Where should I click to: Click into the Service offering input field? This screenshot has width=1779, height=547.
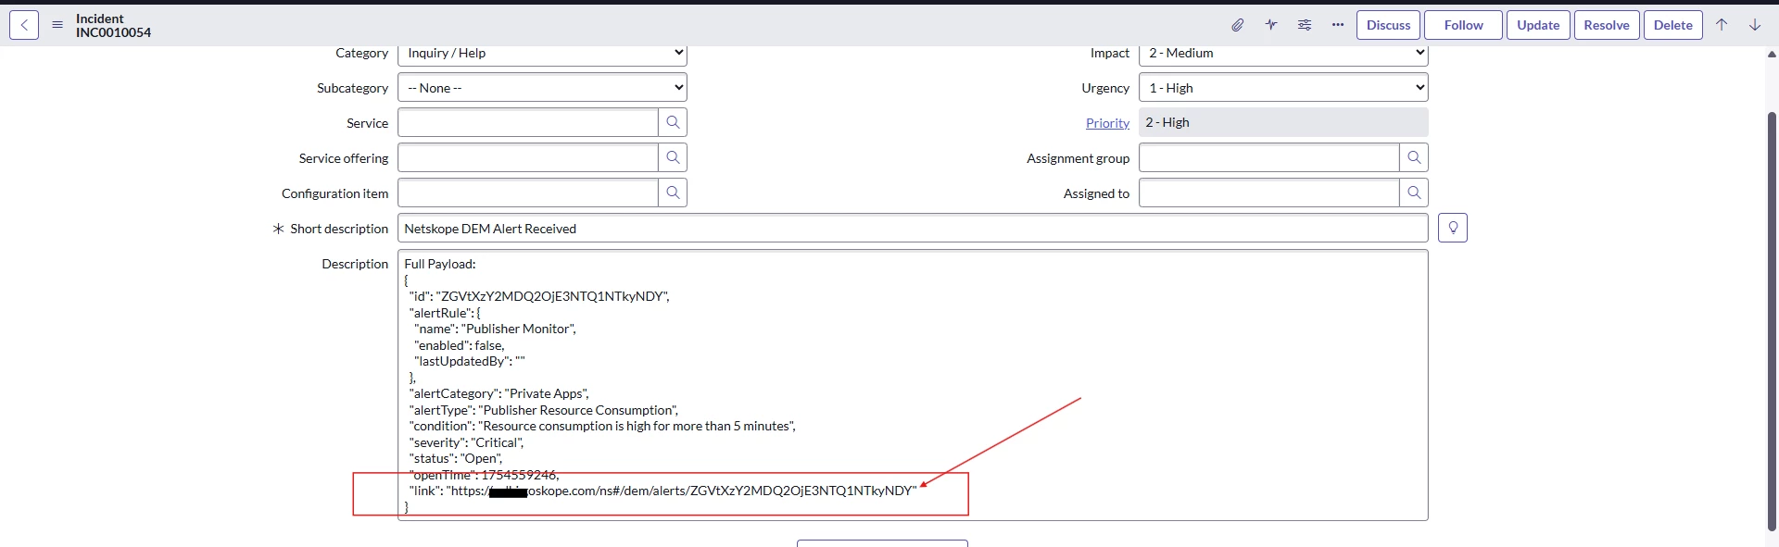[528, 157]
